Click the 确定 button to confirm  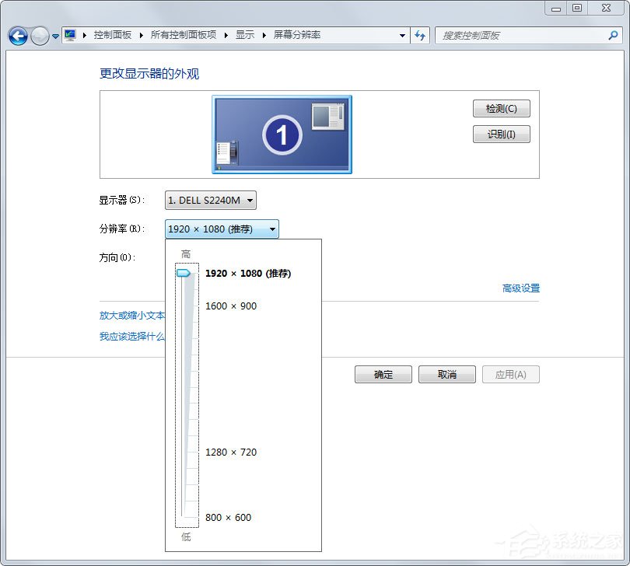tap(383, 374)
